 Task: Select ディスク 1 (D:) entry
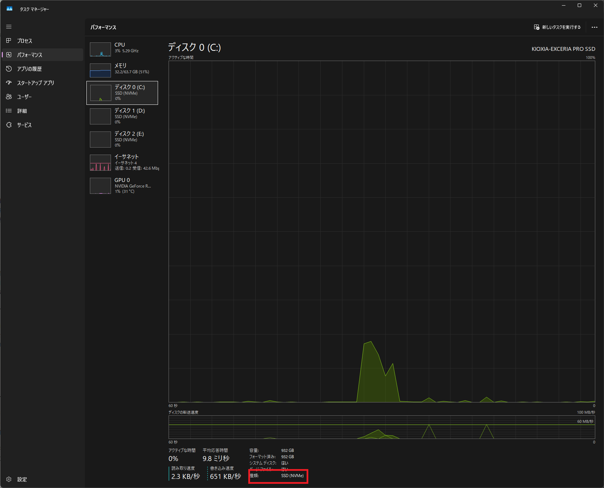coord(122,116)
